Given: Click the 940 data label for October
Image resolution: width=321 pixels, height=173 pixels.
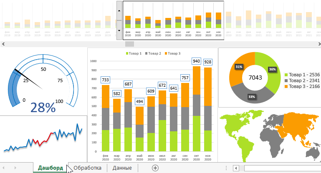Looking at the screenshot, I should [196, 61].
